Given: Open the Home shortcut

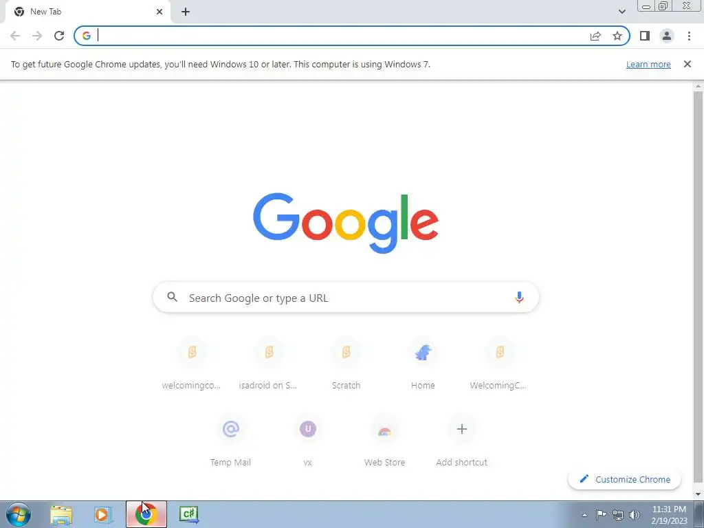Looking at the screenshot, I should click(x=423, y=363).
